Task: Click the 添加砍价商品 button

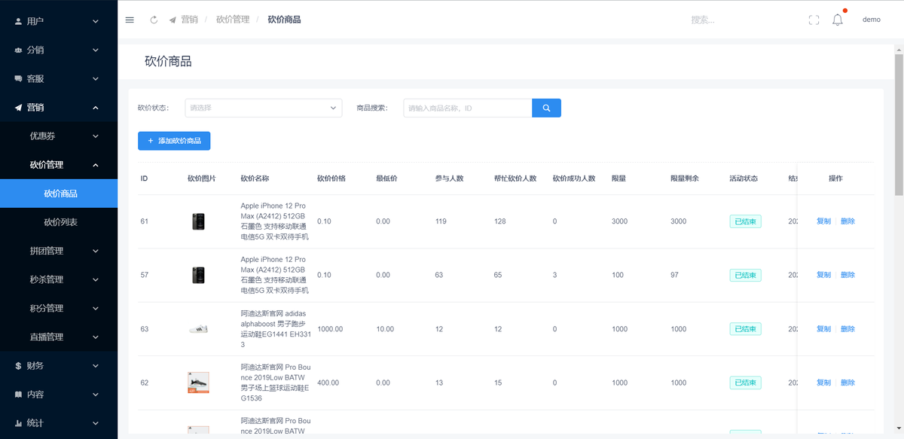Action: [x=174, y=141]
